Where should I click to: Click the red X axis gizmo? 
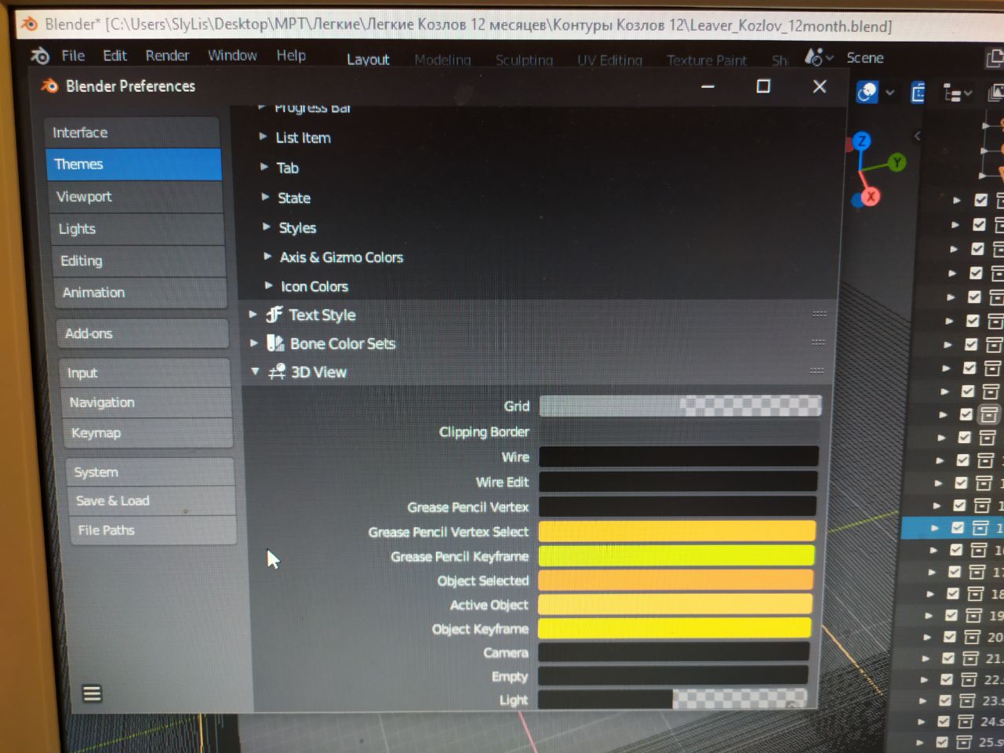tap(871, 197)
